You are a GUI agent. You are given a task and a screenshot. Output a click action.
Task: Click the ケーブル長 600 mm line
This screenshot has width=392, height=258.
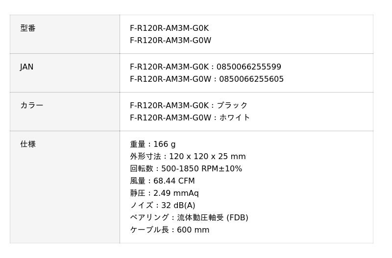(170, 230)
